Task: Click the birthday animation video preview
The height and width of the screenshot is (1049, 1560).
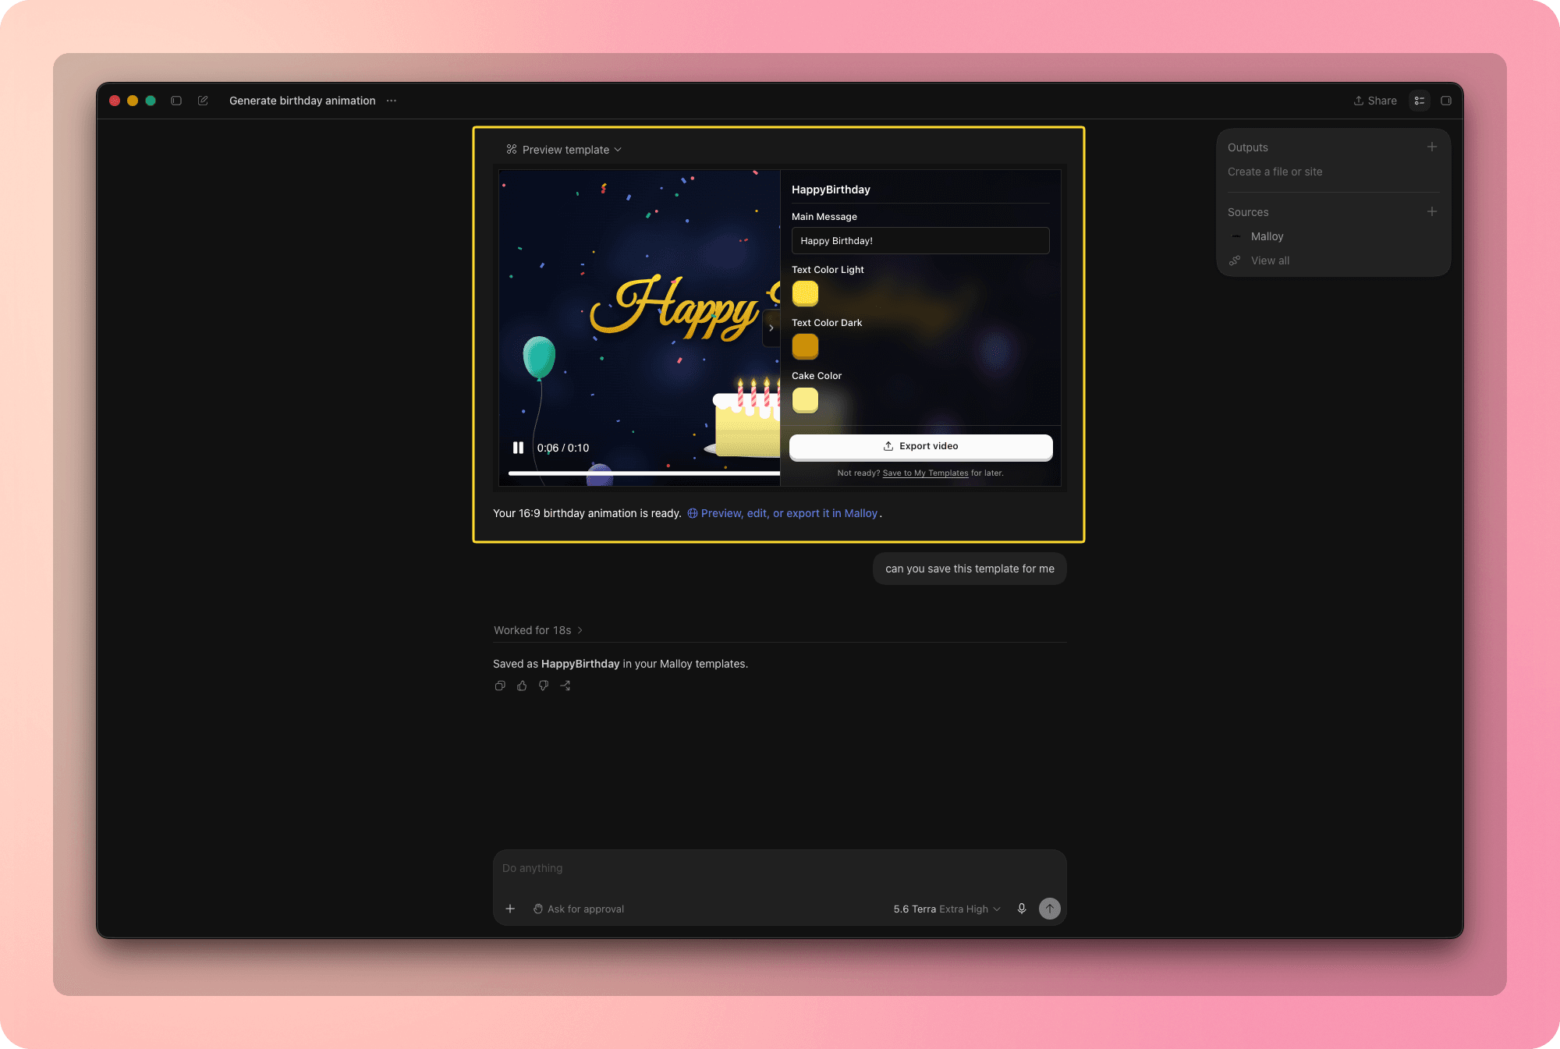Action: tap(640, 328)
